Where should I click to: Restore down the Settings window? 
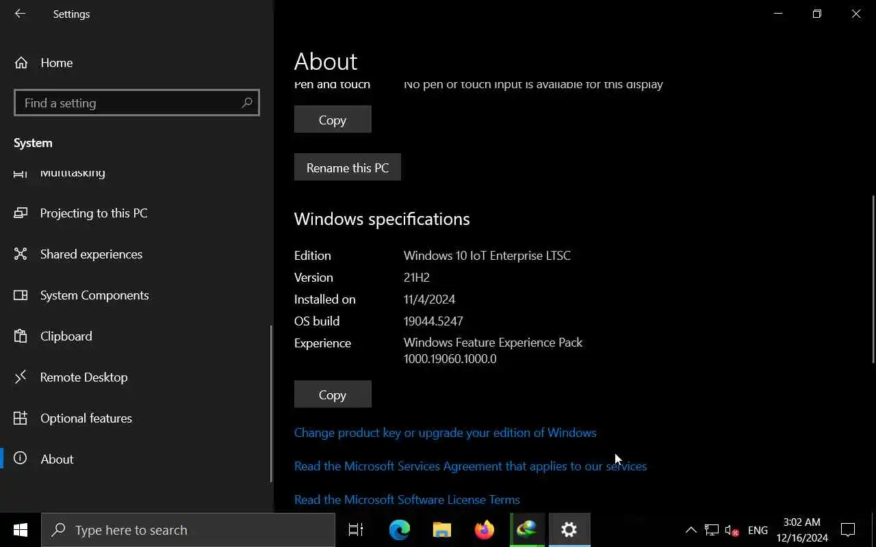817,14
